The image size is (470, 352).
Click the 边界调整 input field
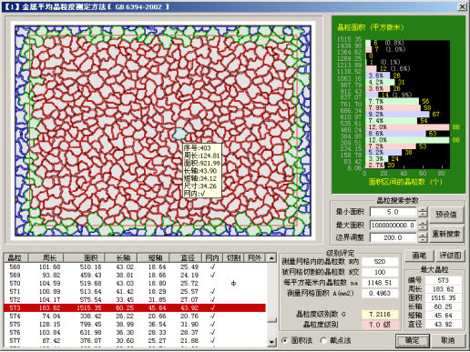point(393,237)
